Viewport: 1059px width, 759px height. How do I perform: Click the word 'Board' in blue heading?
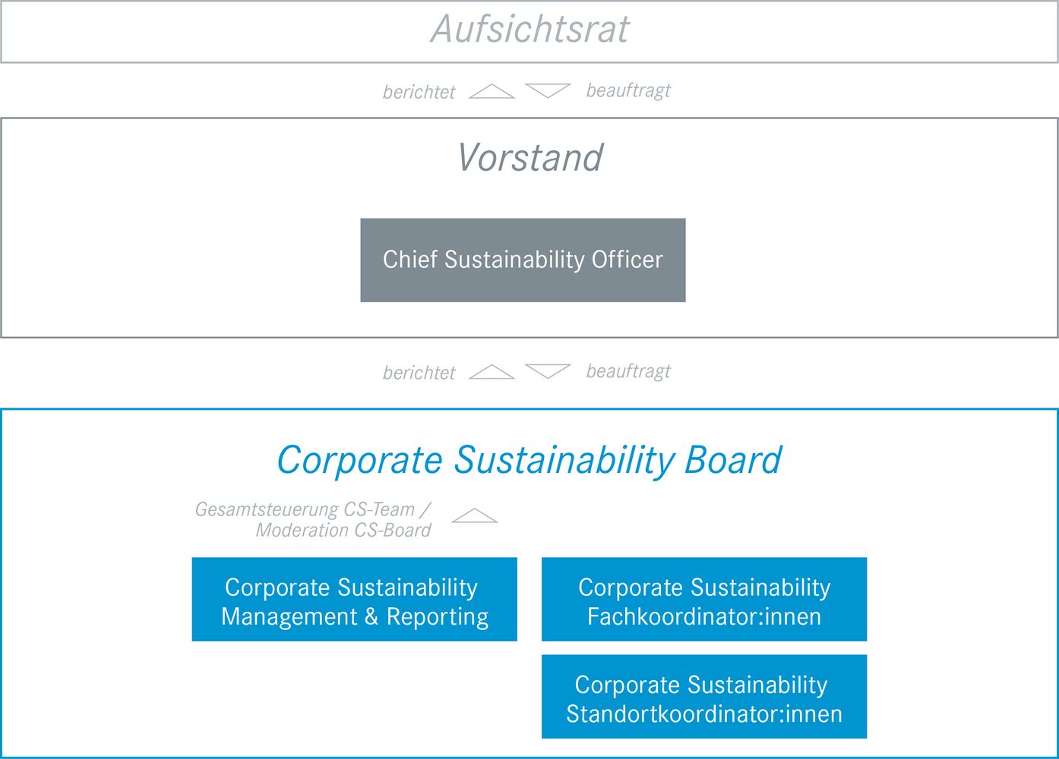click(733, 460)
